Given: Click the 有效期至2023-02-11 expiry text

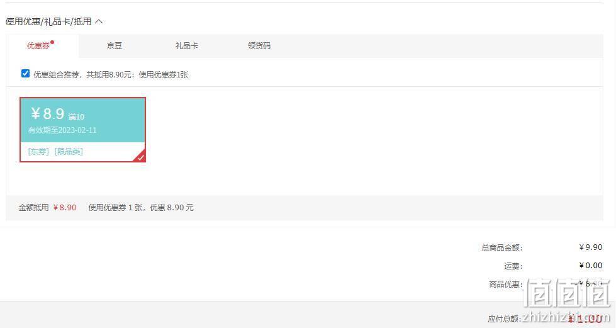Looking at the screenshot, I should (x=62, y=130).
